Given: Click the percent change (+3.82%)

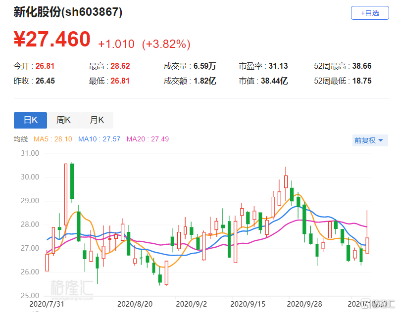Looking at the screenshot, I should (x=166, y=44).
